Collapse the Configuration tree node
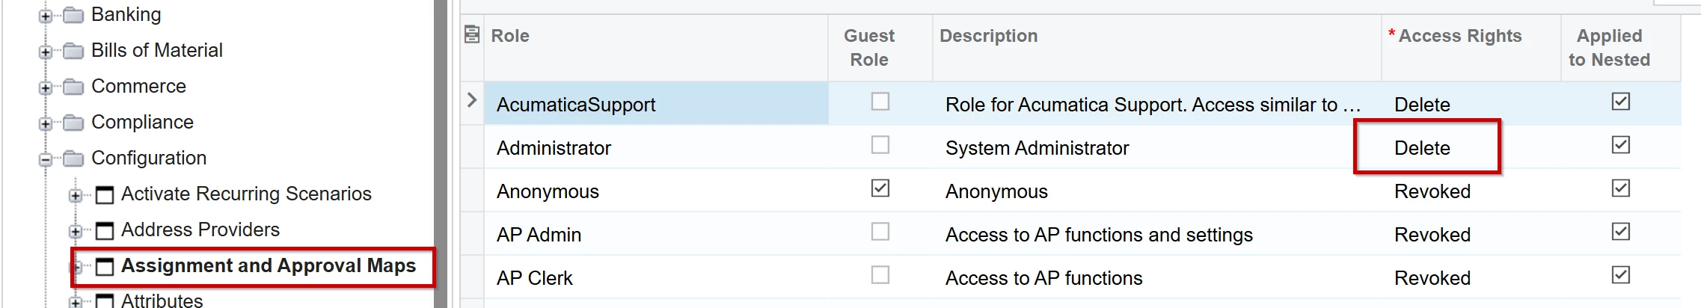Viewport: 1701px width, 308px height. 46,159
